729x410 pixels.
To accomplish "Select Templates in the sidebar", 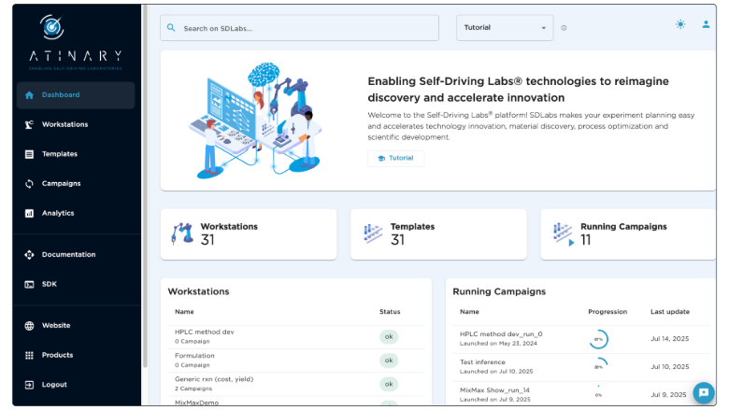I will click(76, 154).
